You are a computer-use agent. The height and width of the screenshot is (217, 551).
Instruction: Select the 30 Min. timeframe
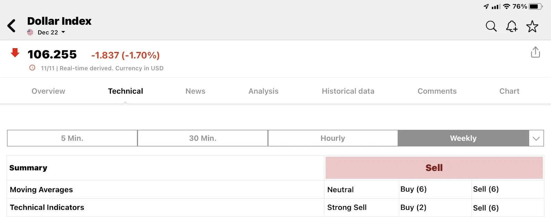202,138
